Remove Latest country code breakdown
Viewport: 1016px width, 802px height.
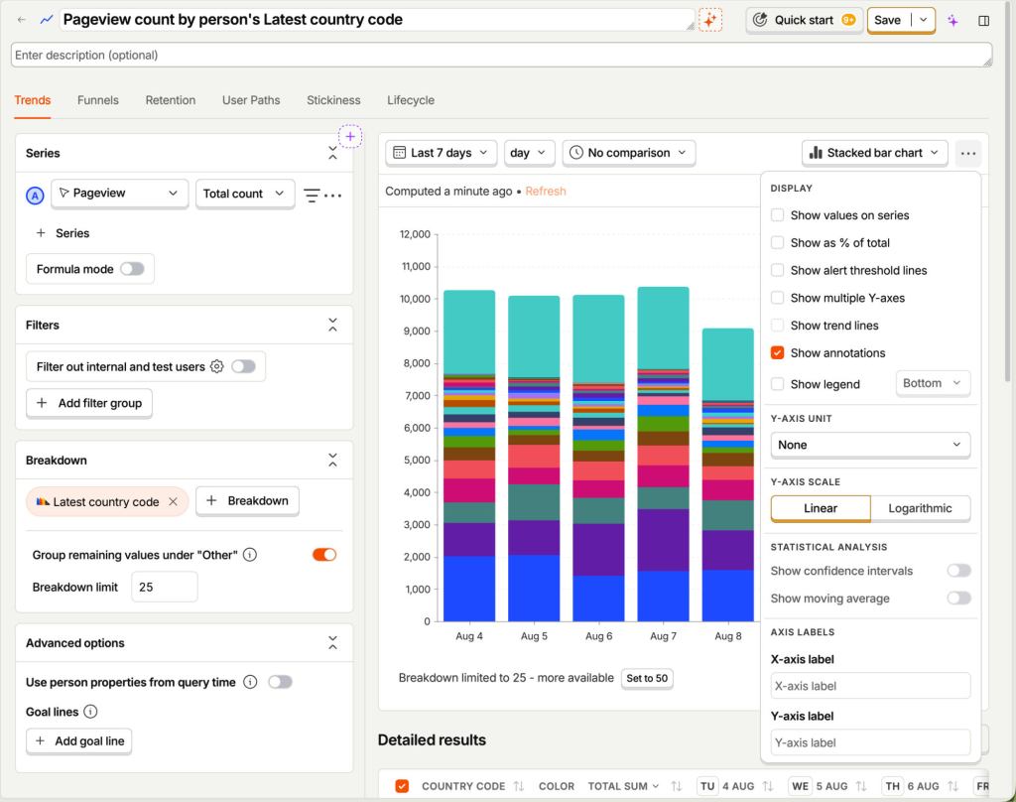(x=173, y=501)
